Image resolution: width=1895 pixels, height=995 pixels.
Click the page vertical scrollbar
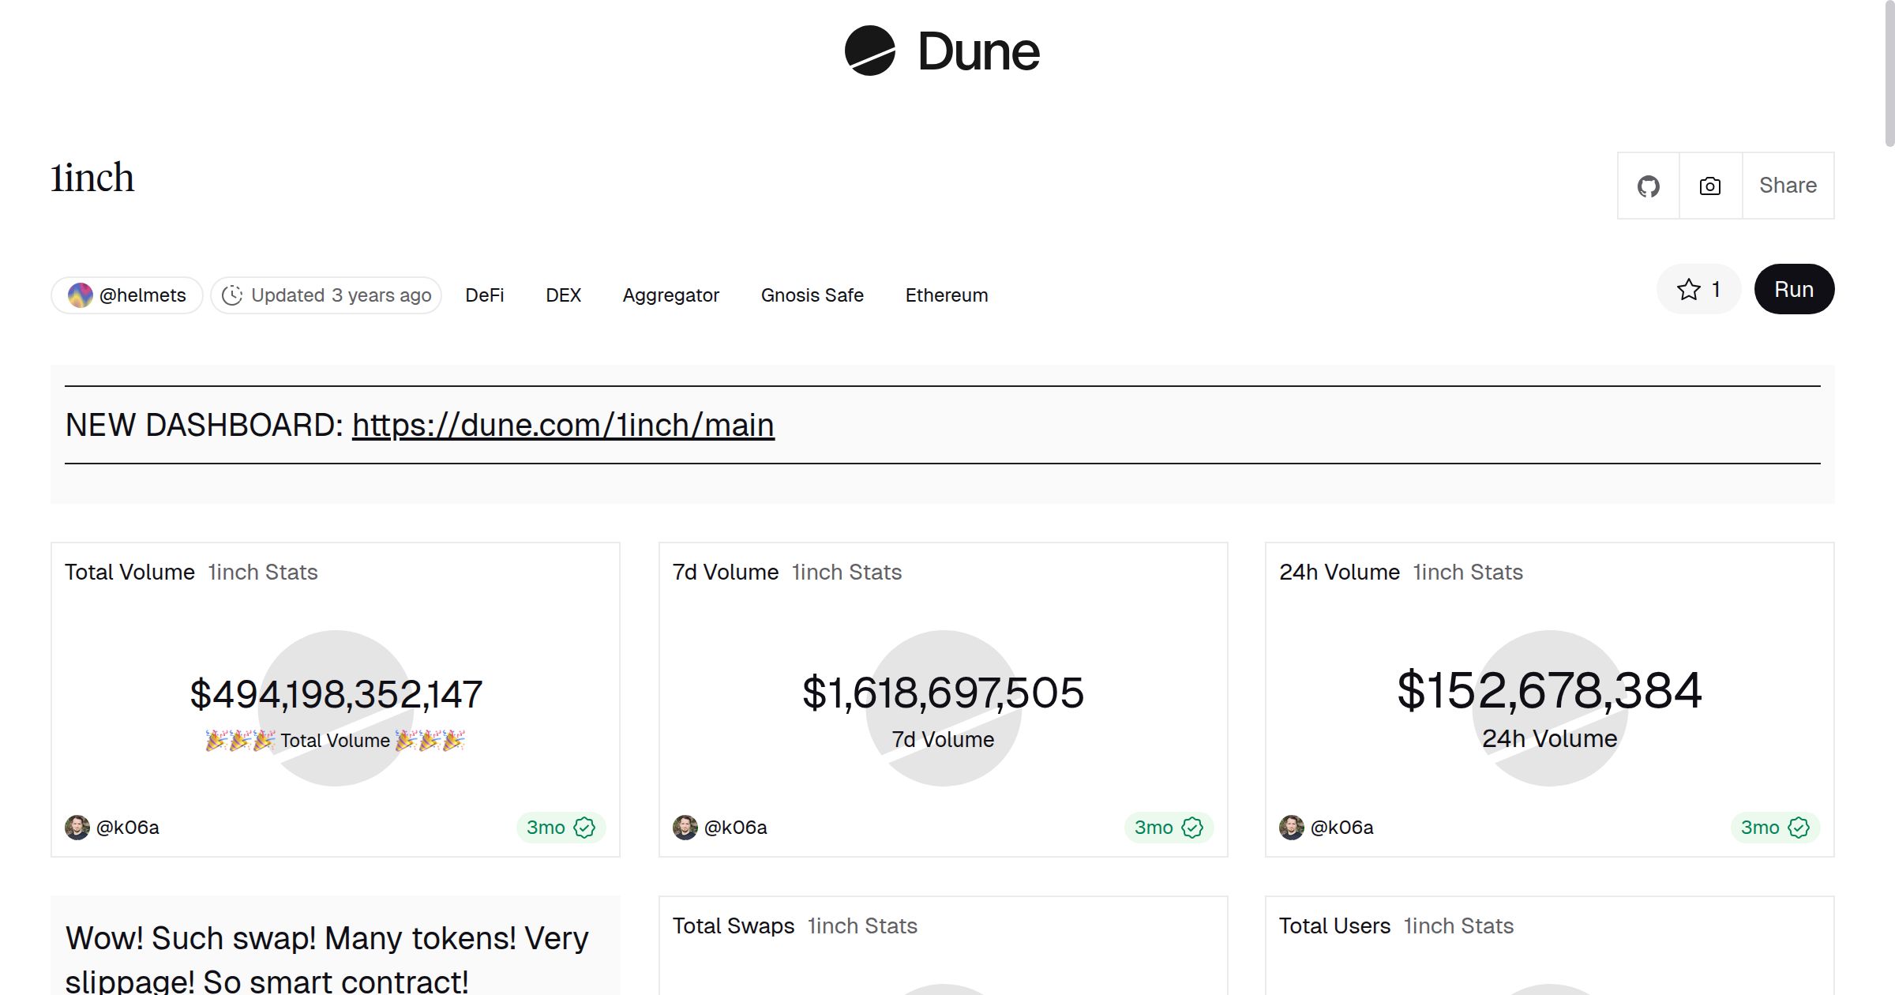pos(1889,71)
